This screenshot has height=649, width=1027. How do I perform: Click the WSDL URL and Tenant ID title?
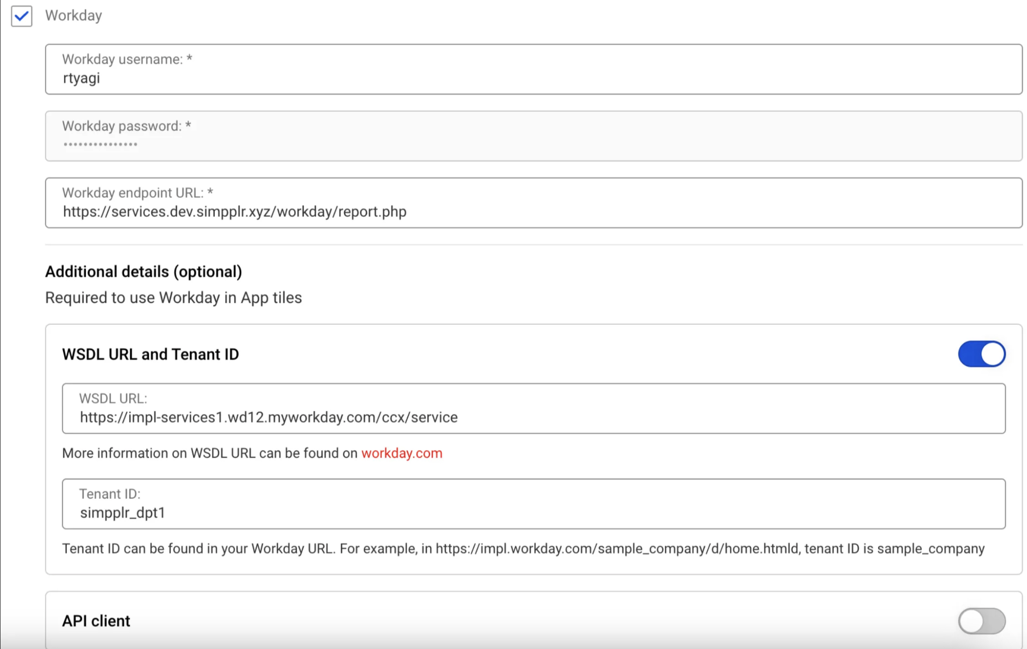click(150, 354)
